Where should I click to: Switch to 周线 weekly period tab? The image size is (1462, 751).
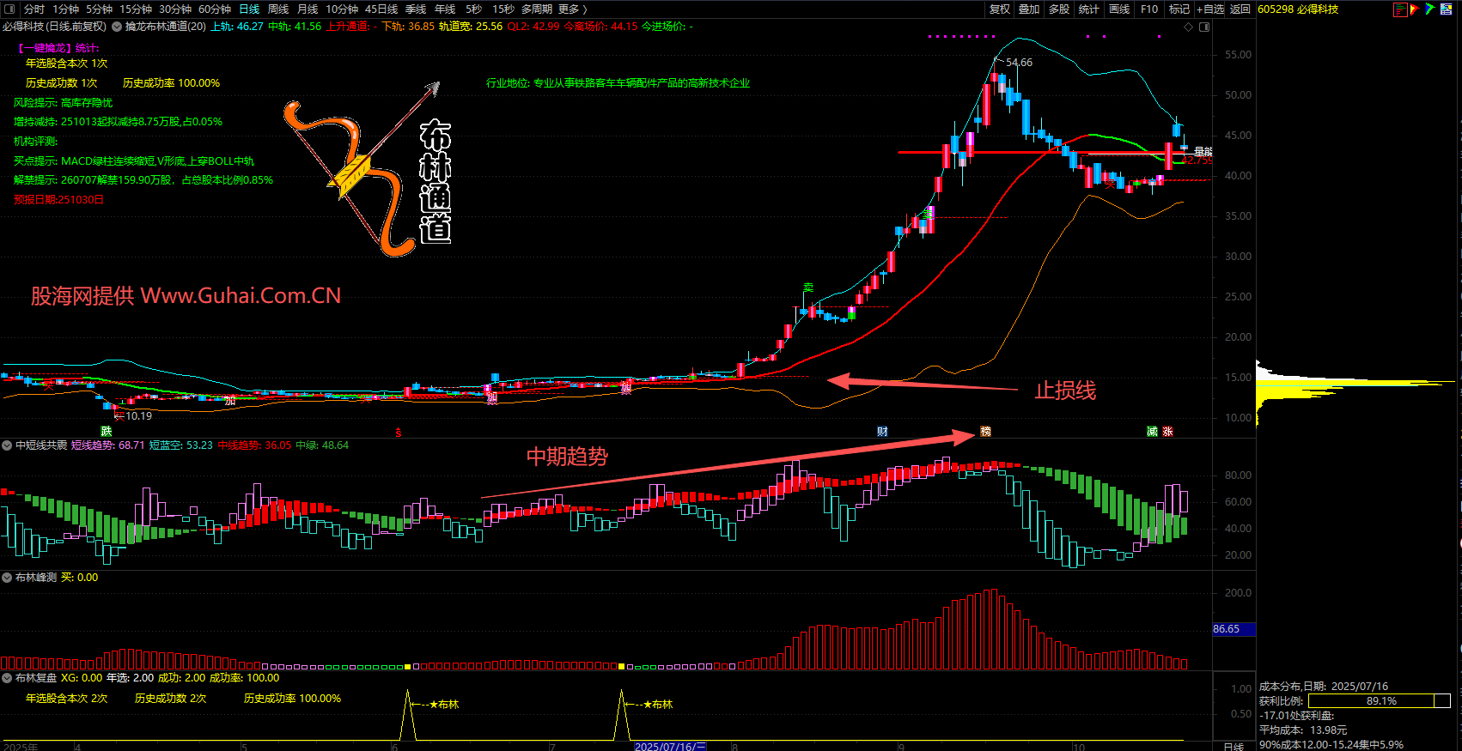(x=278, y=9)
